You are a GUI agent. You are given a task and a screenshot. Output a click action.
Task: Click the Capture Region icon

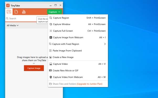point(51,18)
